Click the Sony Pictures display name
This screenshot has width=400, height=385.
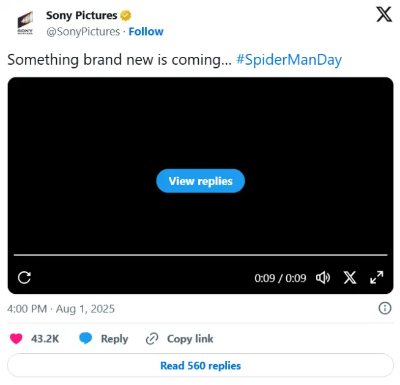pos(81,15)
